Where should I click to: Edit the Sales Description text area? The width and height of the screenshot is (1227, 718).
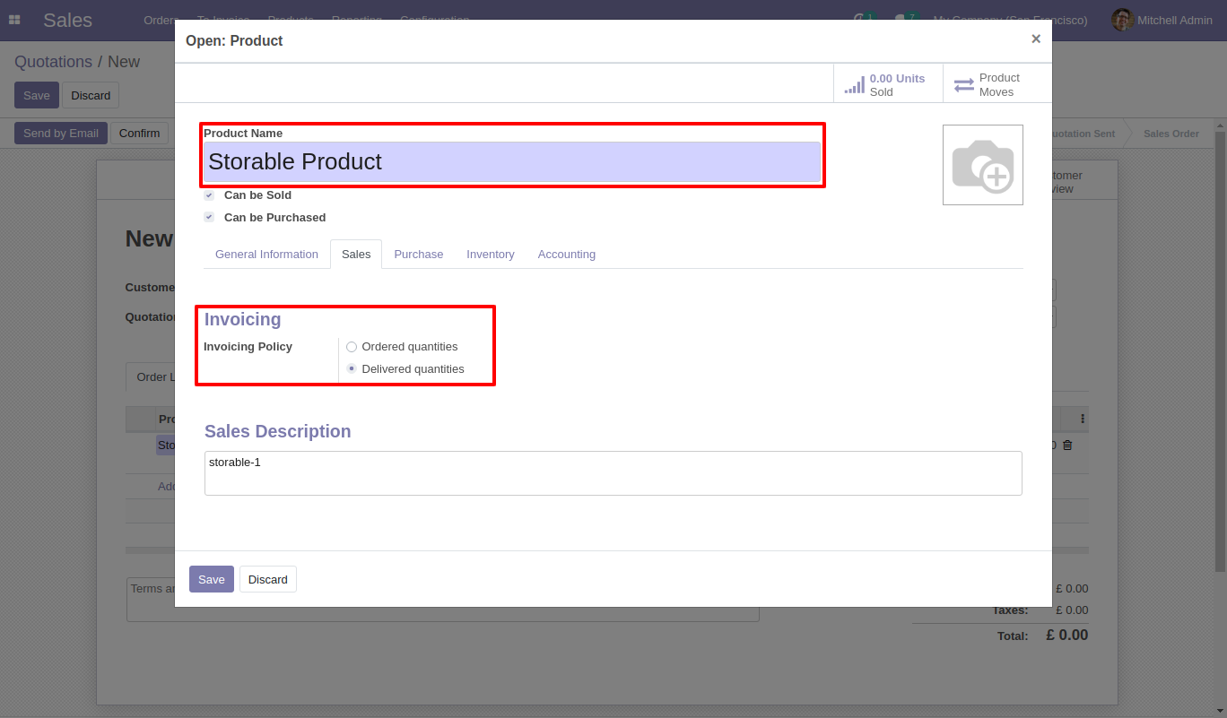(613, 473)
